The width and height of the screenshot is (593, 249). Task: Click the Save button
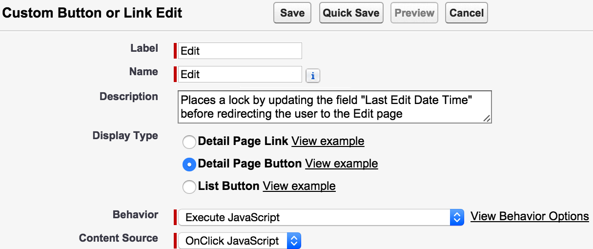292,13
